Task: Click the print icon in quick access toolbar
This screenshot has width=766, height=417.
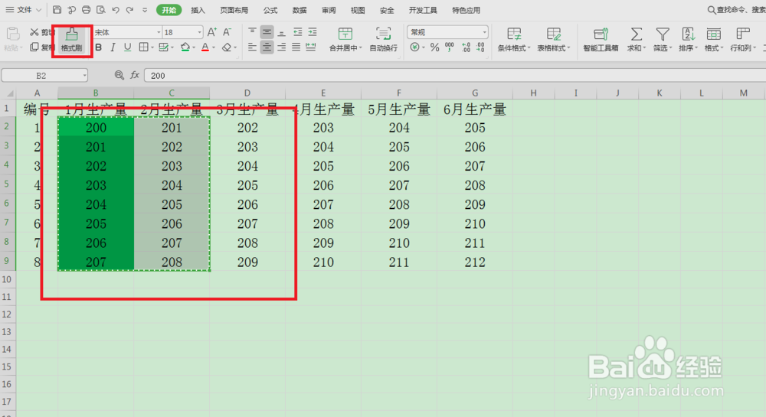Action: [x=86, y=10]
